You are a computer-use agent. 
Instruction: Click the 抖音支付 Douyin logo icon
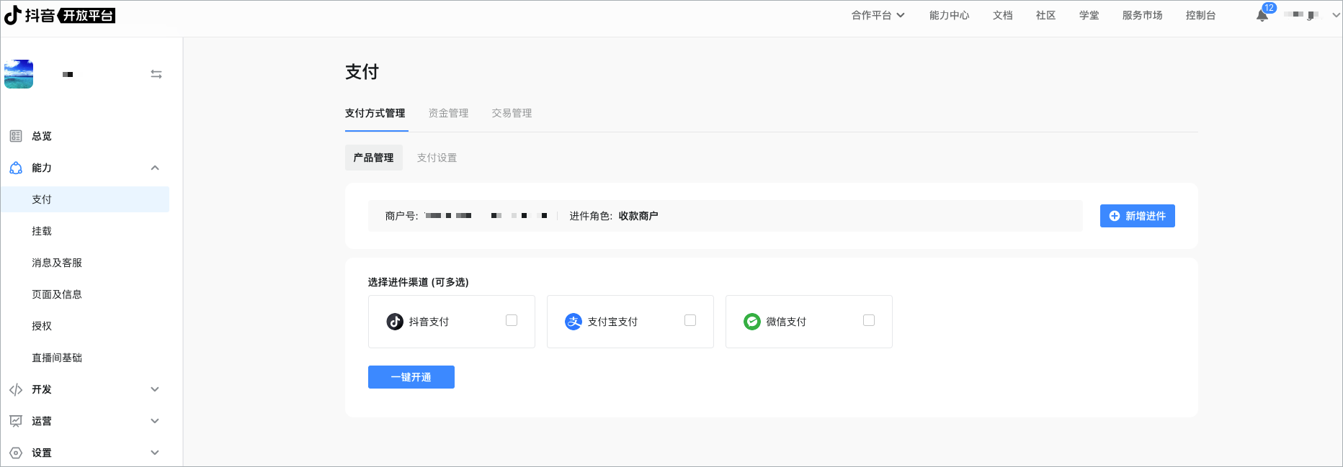tap(395, 322)
